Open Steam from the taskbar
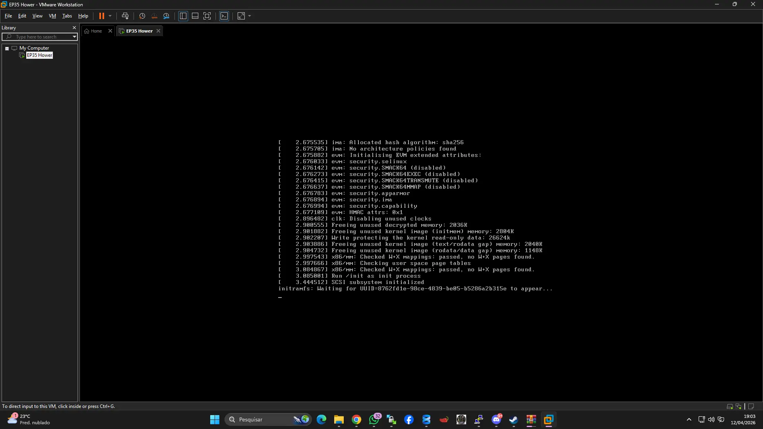The width and height of the screenshot is (763, 429). 514,419
